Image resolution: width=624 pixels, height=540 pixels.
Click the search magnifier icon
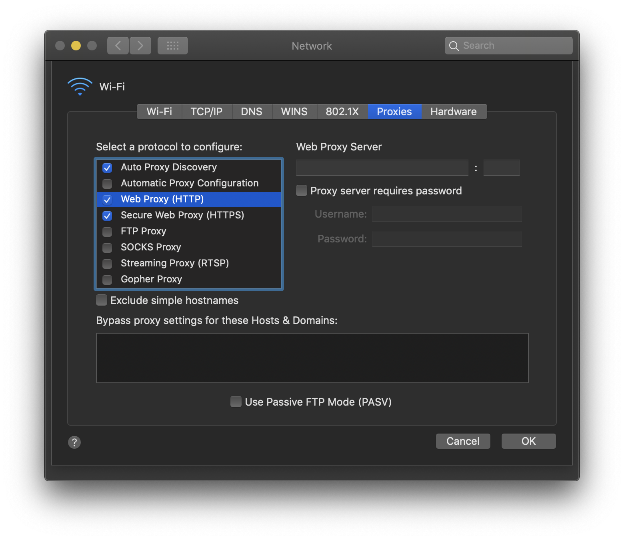click(x=454, y=46)
